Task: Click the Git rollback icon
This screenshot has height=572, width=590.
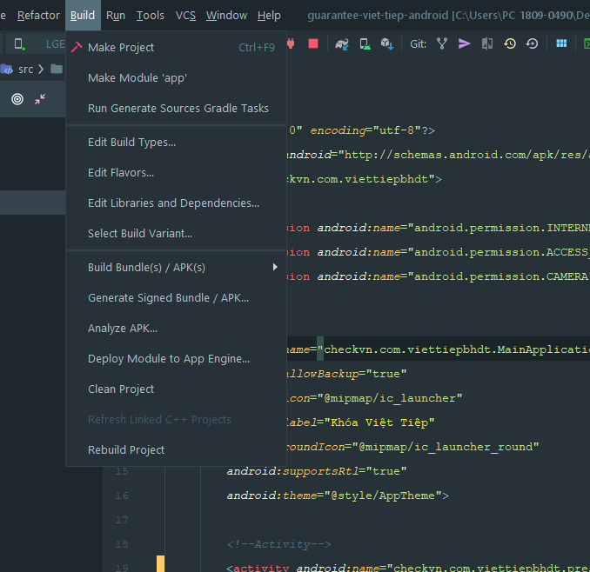Action: (532, 43)
